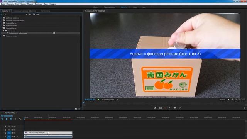247x139 pixels.
Task: Open the Эпизод menu
Action: pos(23,4)
